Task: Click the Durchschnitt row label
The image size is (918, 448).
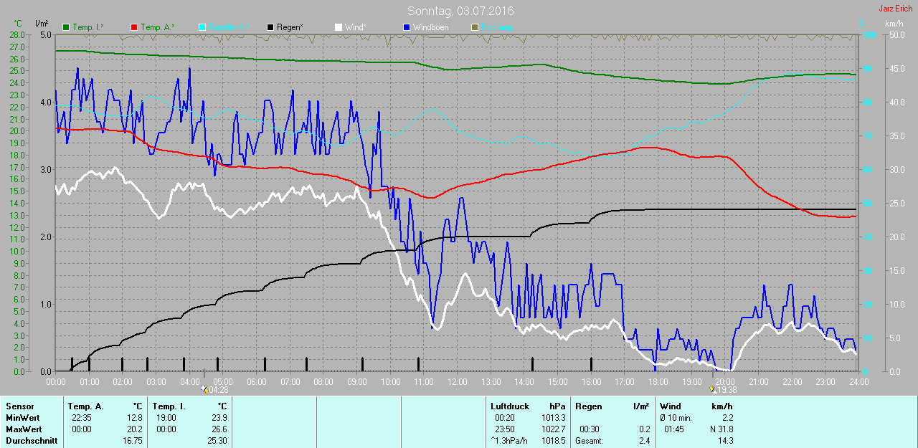Action: click(29, 441)
